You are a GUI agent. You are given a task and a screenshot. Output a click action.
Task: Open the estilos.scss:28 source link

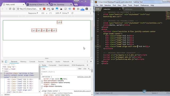pos(84,77)
